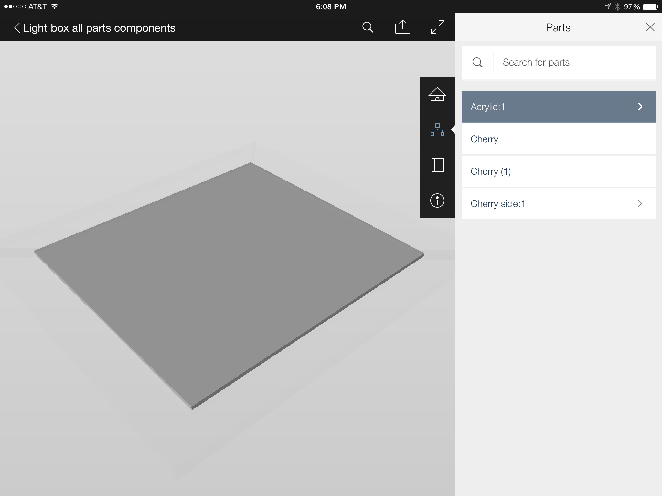Image resolution: width=662 pixels, height=496 pixels.
Task: Open the sheets/layouts panel icon
Action: pos(437,165)
